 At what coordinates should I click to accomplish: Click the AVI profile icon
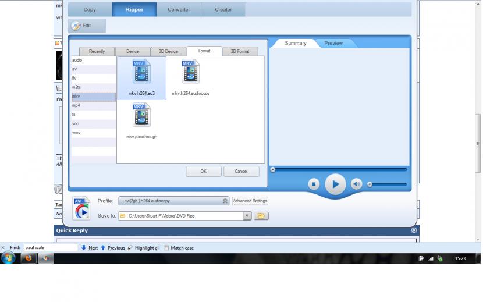pos(81,208)
